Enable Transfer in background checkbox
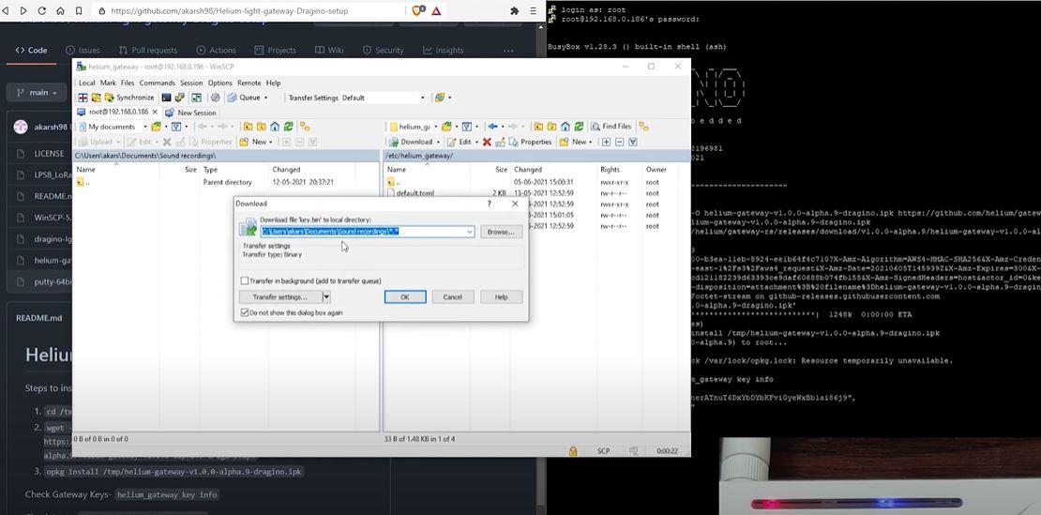Viewport: 1041px width, 515px height. coord(245,280)
